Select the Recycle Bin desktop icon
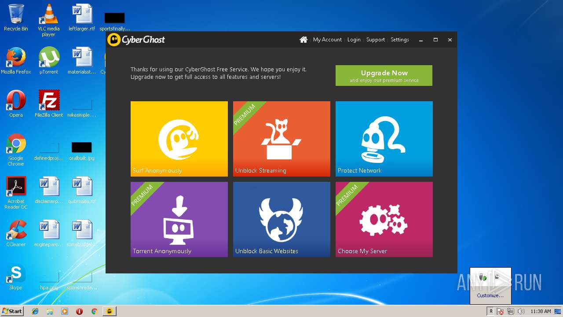The height and width of the screenshot is (317, 563). tap(16, 18)
